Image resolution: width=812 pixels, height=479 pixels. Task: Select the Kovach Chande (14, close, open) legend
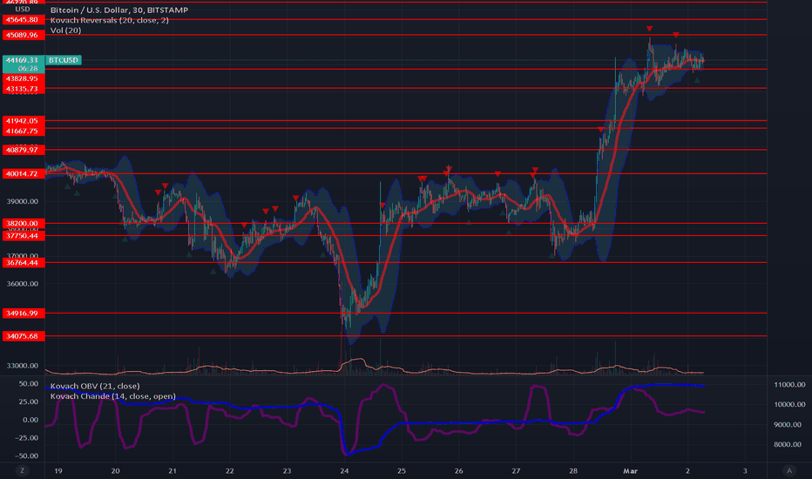click(x=113, y=396)
